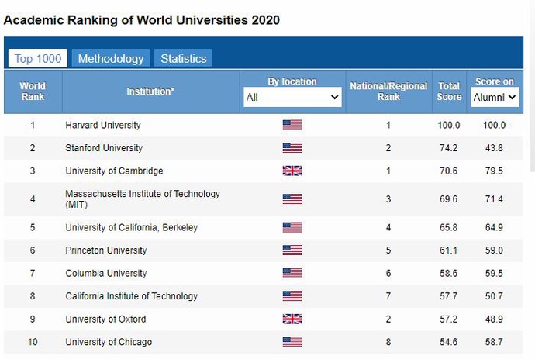This screenshot has height=359, width=535.
Task: Click Columbia's total score 58.6
Action: point(449,274)
